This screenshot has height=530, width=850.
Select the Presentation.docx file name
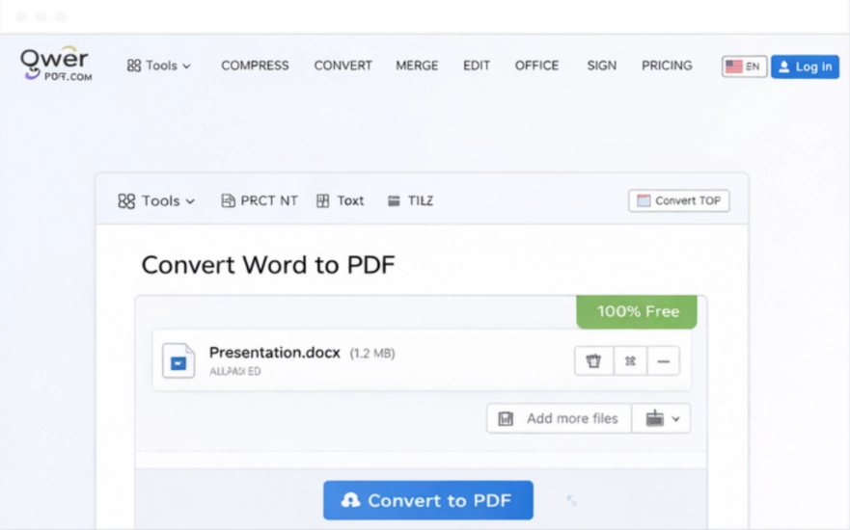point(274,353)
